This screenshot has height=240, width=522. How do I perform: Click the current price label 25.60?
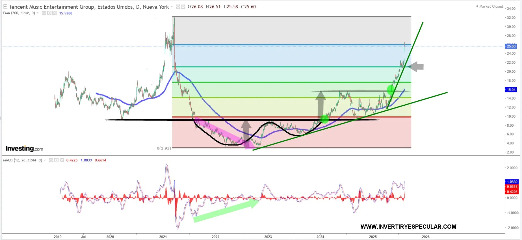511,46
